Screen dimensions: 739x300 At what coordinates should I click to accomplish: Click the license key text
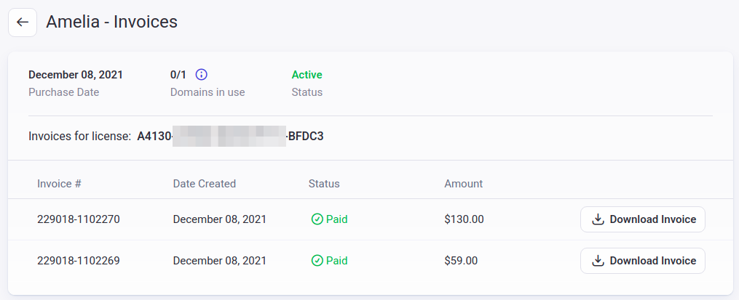[230, 137]
